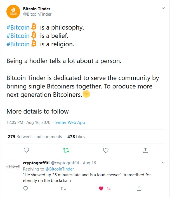Open the @BitcoinTinder handle under the name
Viewport: 172px width, 197px height.
pos(37,14)
